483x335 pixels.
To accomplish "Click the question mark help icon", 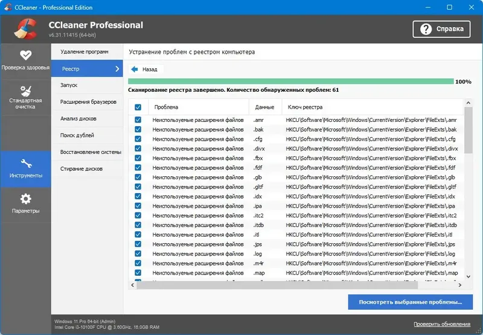I will click(426, 29).
